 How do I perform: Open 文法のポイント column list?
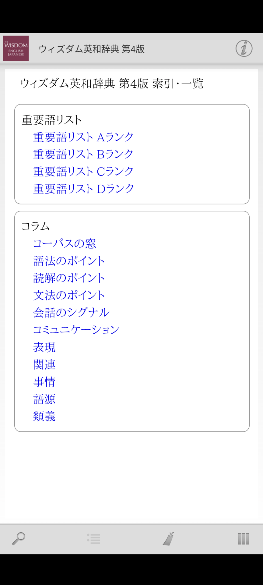69,295
